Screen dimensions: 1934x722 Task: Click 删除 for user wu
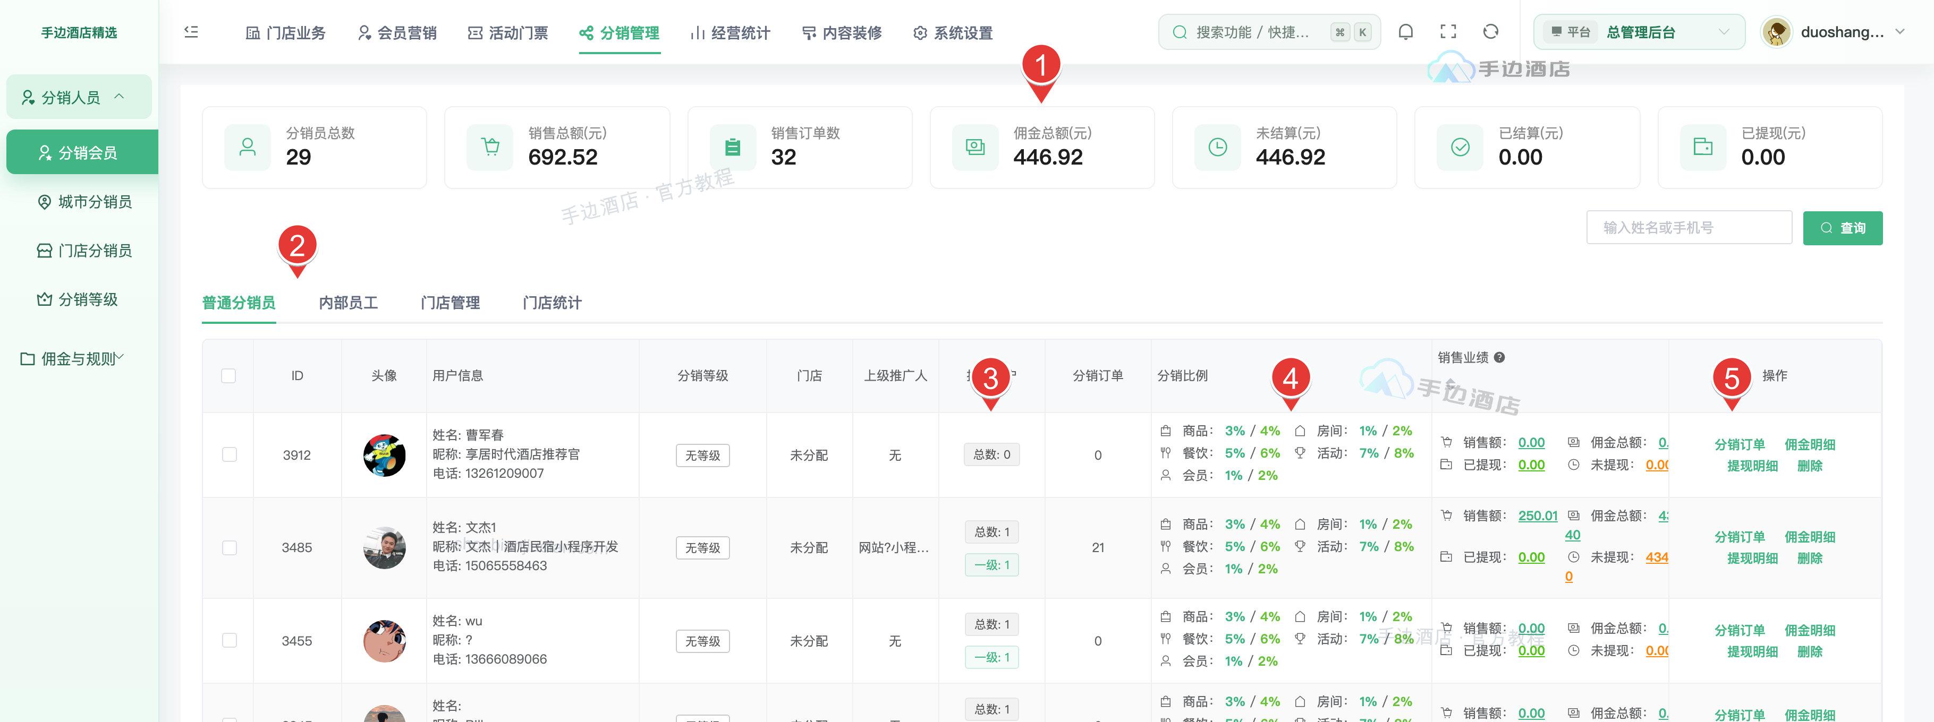(1810, 651)
